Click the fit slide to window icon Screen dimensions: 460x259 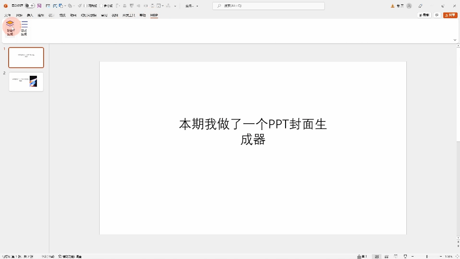457,256
